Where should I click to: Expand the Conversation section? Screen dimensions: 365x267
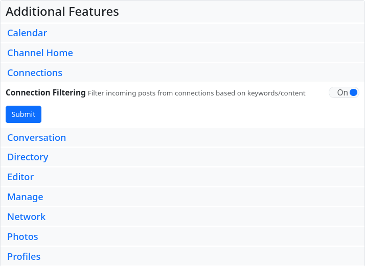click(x=36, y=138)
